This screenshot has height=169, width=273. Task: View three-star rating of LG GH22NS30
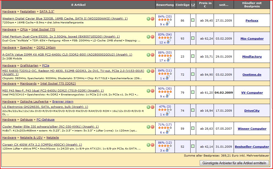[x=165, y=110]
